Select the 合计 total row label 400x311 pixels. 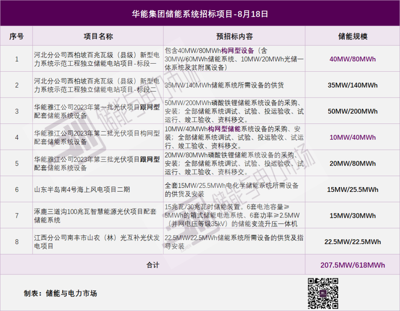pos(152,265)
